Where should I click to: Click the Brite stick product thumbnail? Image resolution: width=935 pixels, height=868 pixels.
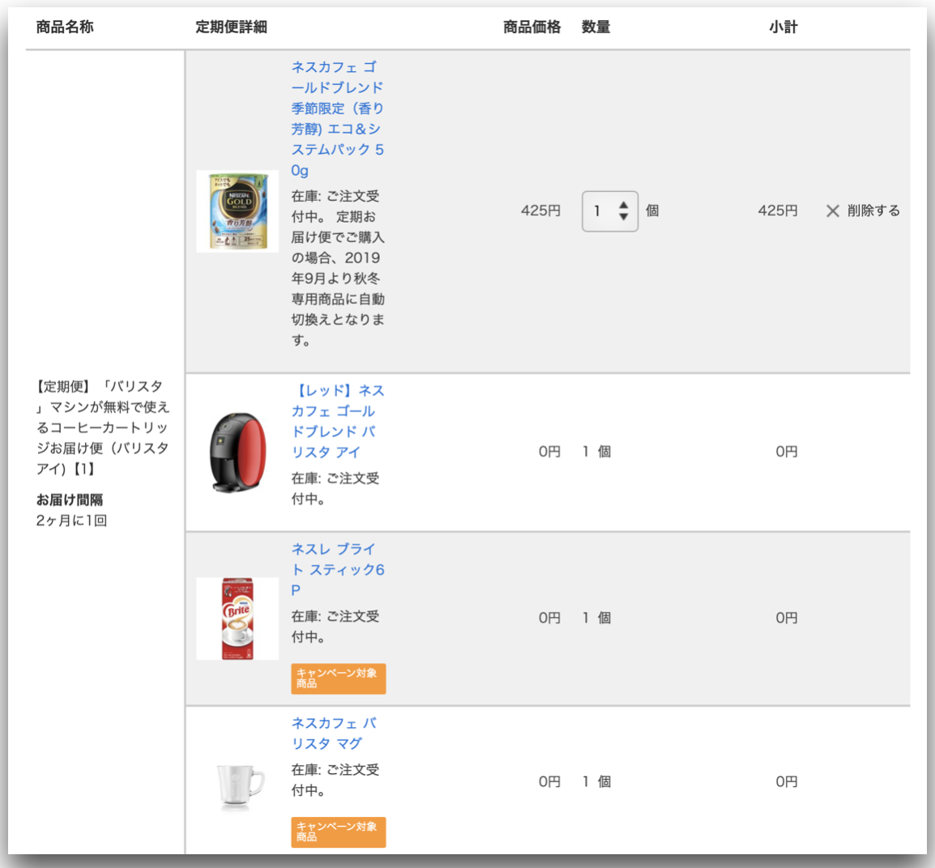237,619
